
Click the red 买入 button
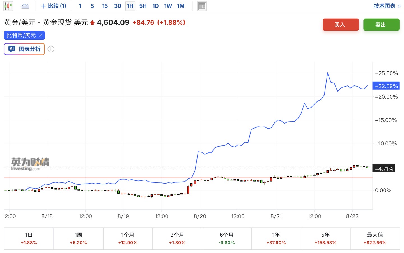341,25
